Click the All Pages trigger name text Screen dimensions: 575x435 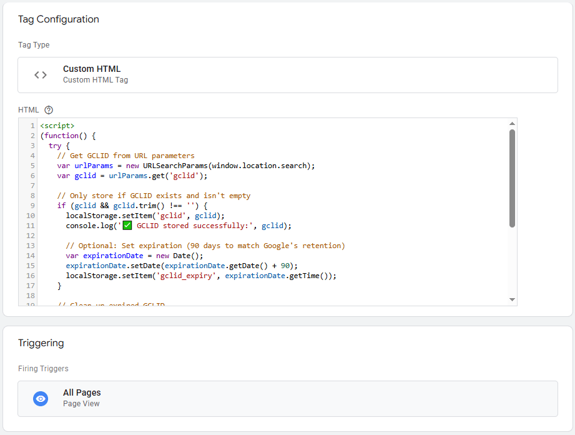point(82,392)
